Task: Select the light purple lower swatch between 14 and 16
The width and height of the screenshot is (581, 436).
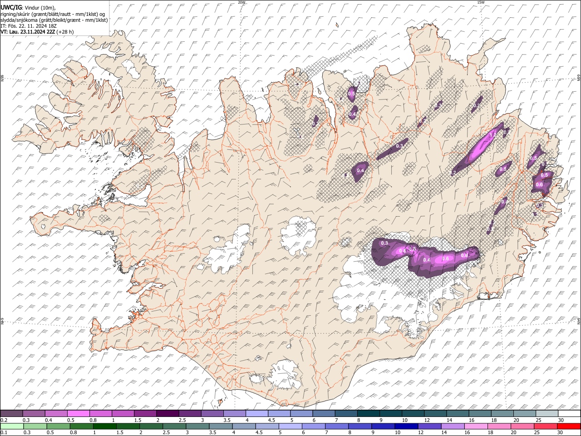Action: 453,426
